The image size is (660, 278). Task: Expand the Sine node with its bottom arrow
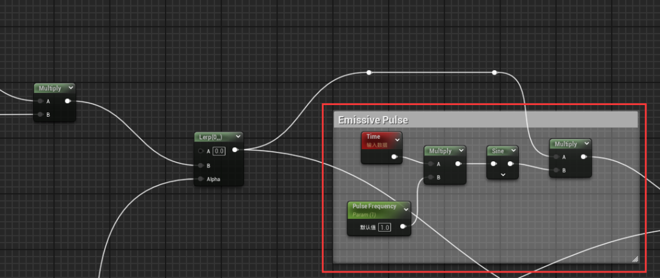pos(502,174)
